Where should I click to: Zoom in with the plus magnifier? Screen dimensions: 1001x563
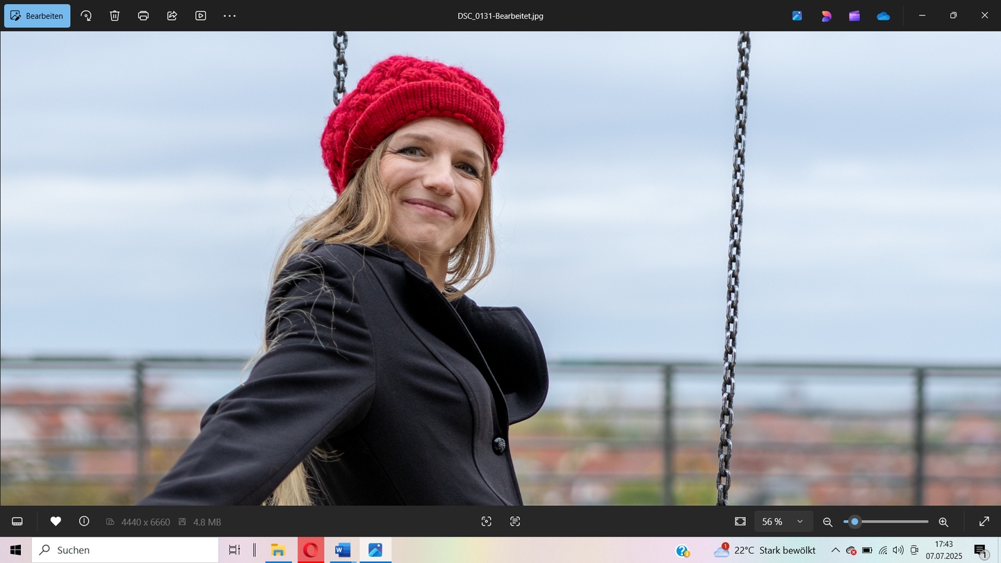[943, 522]
